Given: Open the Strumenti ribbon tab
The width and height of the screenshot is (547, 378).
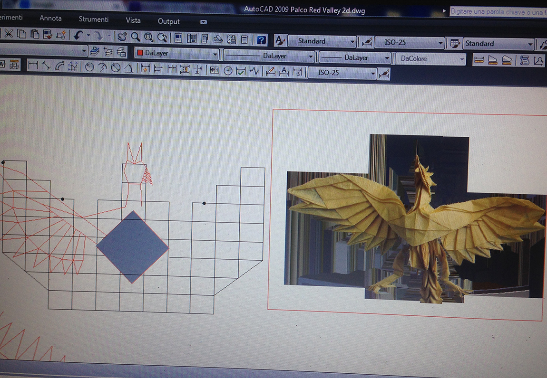Looking at the screenshot, I should pyautogui.click(x=94, y=19).
